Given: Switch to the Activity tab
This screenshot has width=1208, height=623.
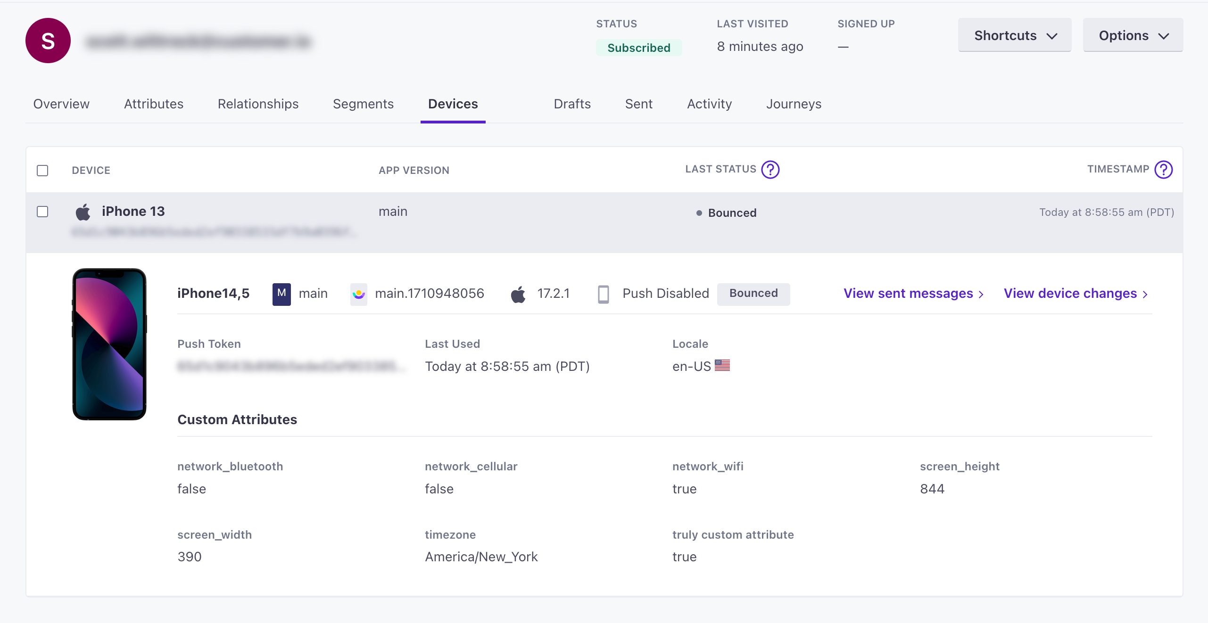Looking at the screenshot, I should coord(709,104).
